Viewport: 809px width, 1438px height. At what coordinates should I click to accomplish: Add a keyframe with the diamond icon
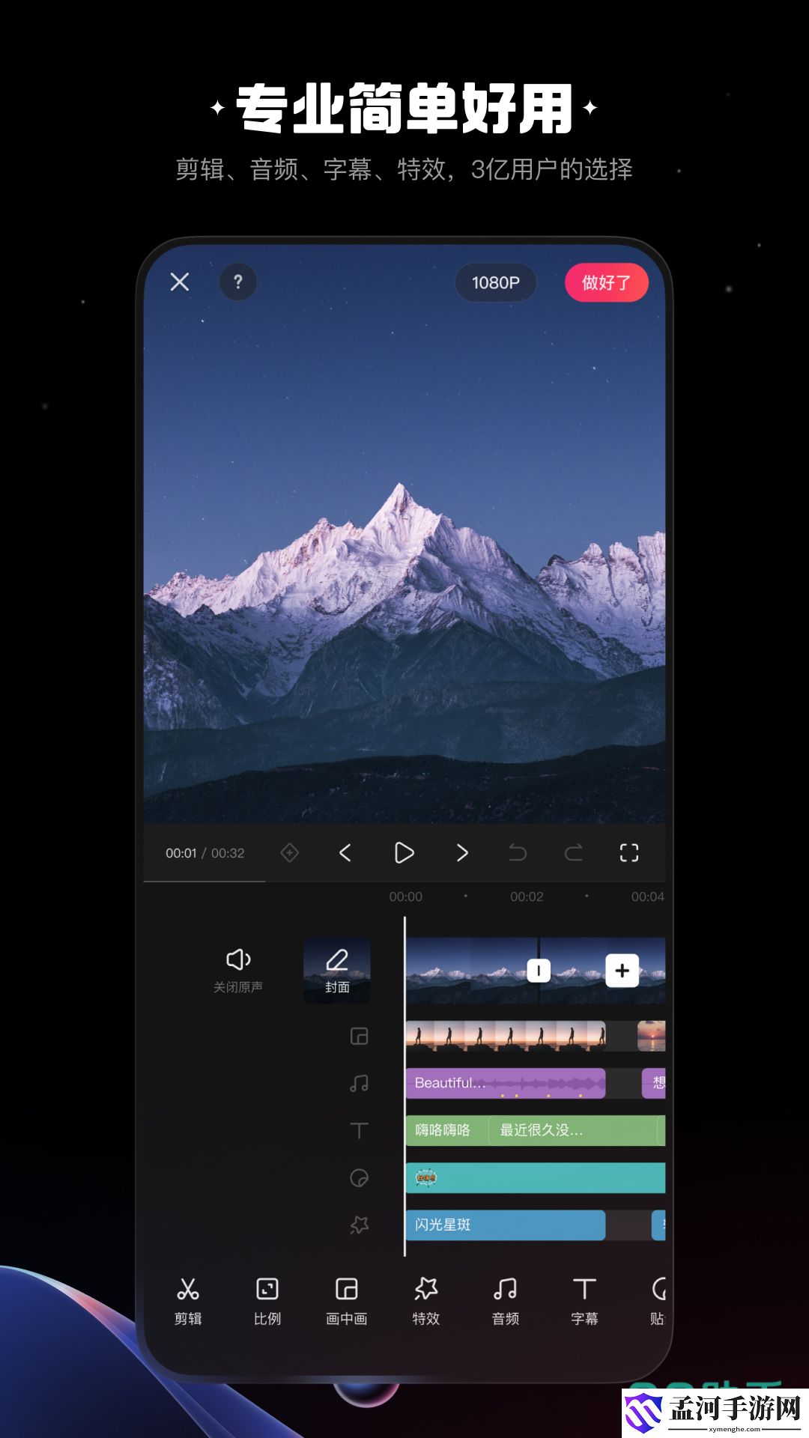290,852
